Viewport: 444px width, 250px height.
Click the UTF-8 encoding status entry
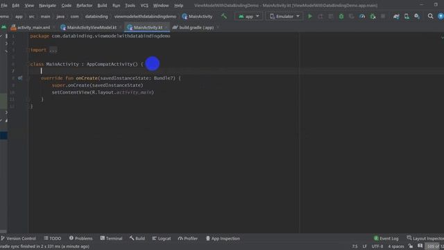377,247
